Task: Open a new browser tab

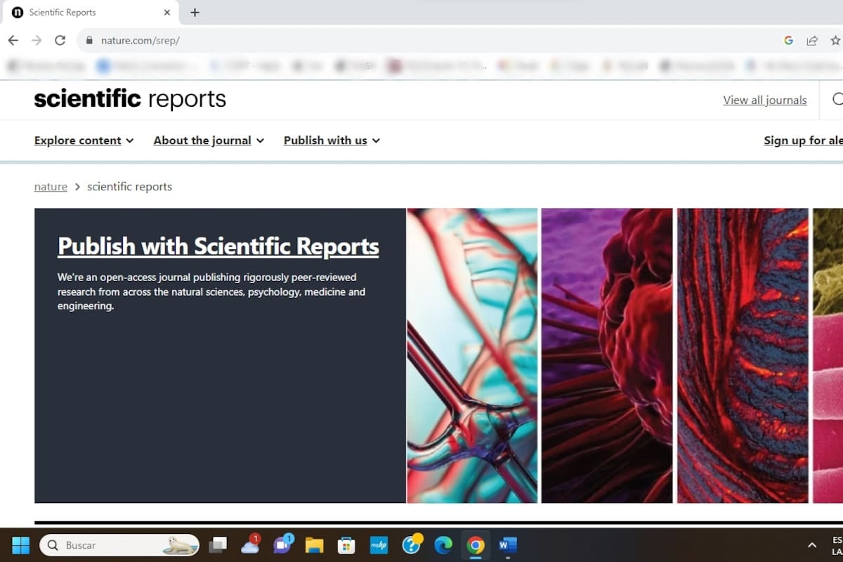Action: [195, 12]
